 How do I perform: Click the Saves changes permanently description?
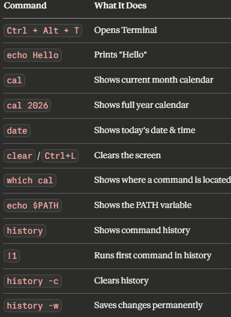point(148,305)
